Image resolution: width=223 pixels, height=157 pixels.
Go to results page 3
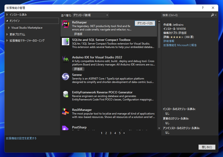coord(111,133)
